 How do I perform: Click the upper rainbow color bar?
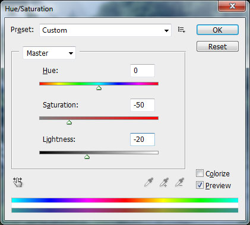pyautogui.click(x=125, y=200)
